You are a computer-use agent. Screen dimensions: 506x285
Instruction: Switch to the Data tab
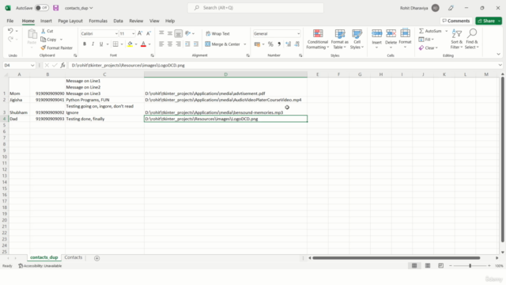click(118, 21)
